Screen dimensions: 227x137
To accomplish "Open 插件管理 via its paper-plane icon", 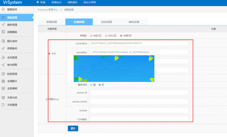I will (3, 25).
